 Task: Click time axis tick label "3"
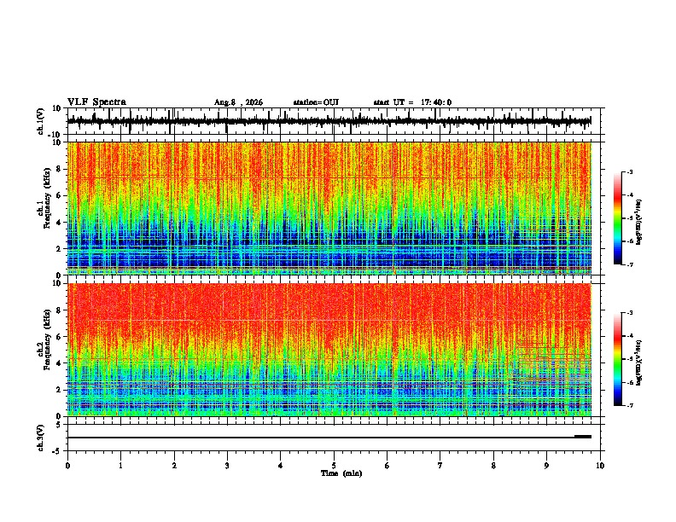pyautogui.click(x=227, y=466)
